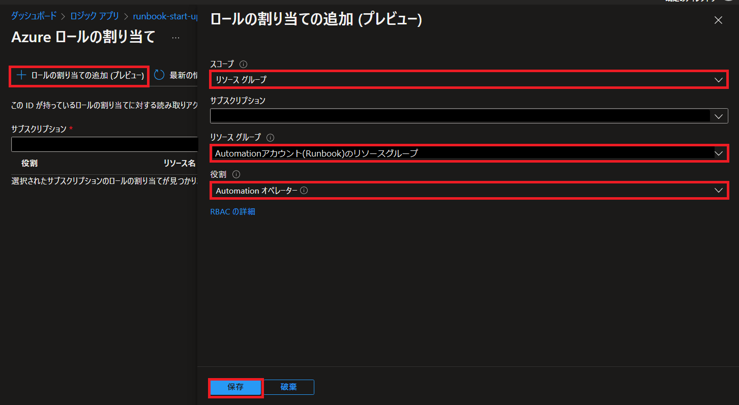Expand the サブスクリプション dropdown in the add panel
The width and height of the screenshot is (739, 405).
point(468,116)
